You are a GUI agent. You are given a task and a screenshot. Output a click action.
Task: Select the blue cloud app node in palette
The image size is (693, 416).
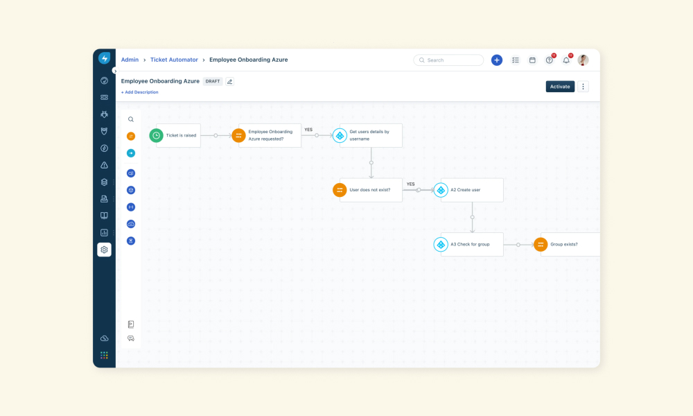131,224
